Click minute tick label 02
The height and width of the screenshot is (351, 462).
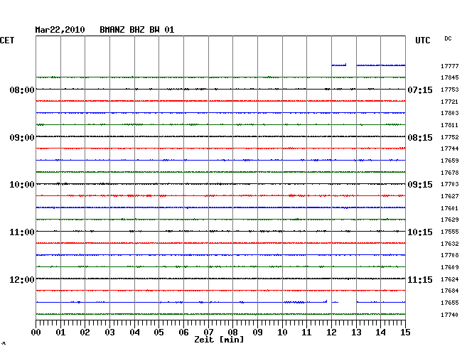tap(85, 333)
